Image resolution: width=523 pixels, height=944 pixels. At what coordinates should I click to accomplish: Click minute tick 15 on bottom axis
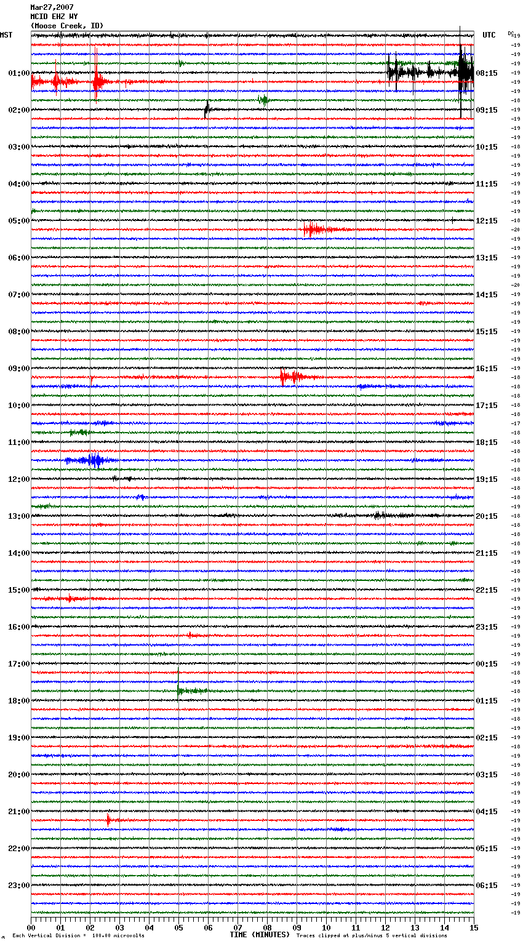(474, 927)
